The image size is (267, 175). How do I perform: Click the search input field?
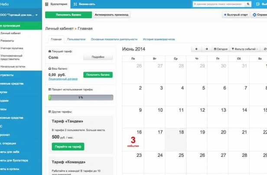[x=219, y=4]
